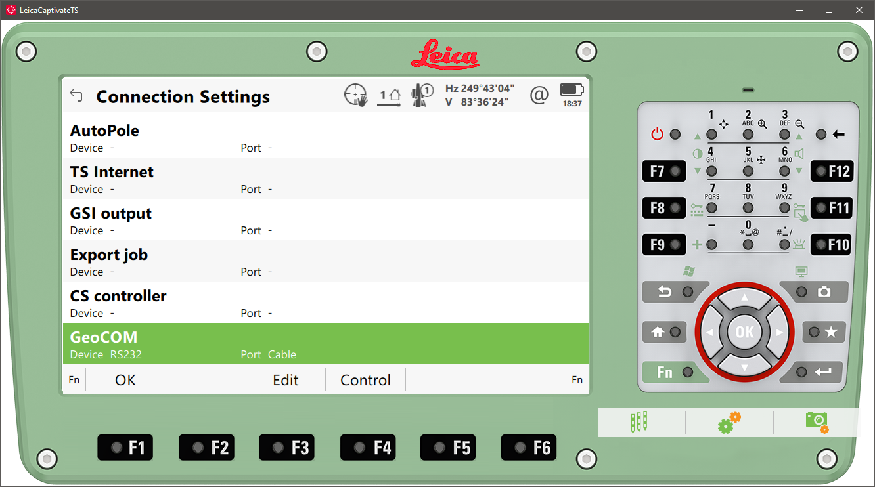Click the F6 hardware key
This screenshot has width=875, height=487.
point(529,448)
